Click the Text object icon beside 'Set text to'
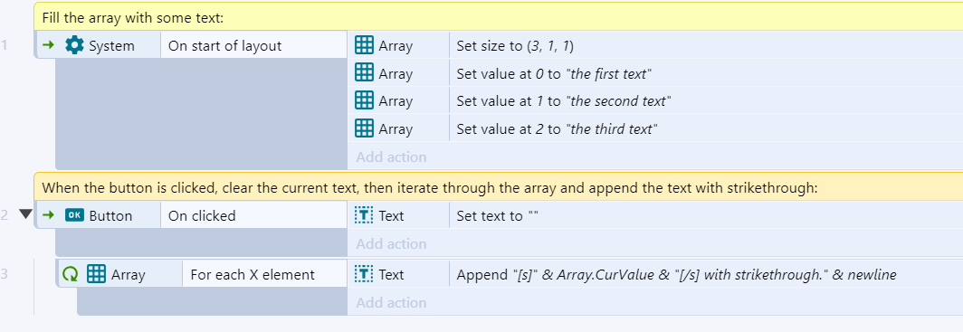963x332 pixels. tap(364, 215)
